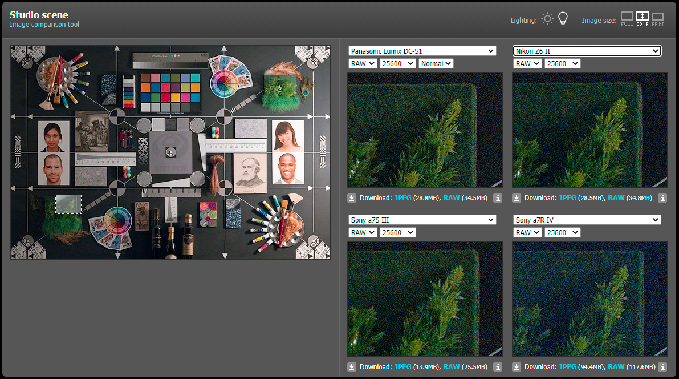Select COMP image size icon
Image resolution: width=679 pixels, height=379 pixels.
[x=642, y=19]
